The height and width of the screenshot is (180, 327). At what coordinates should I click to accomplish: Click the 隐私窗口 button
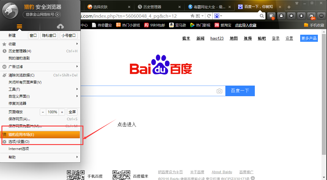point(49,36)
